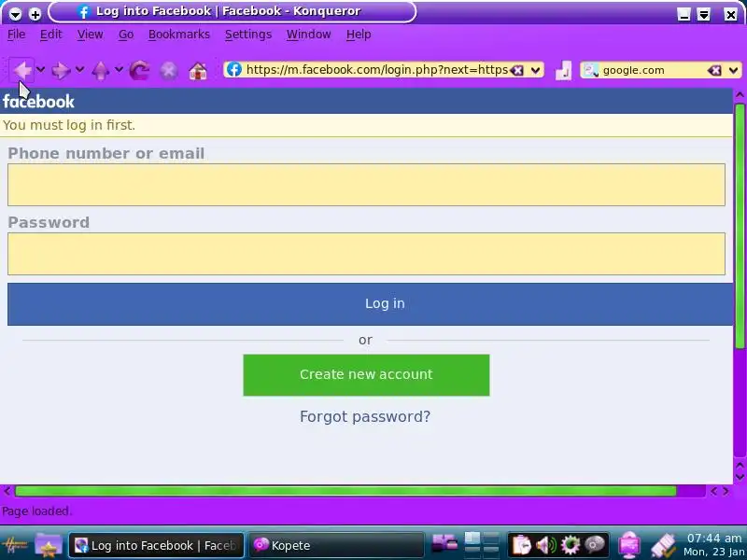Open the K menu launcher in taskbar
747x560 pixels.
[x=14, y=545]
